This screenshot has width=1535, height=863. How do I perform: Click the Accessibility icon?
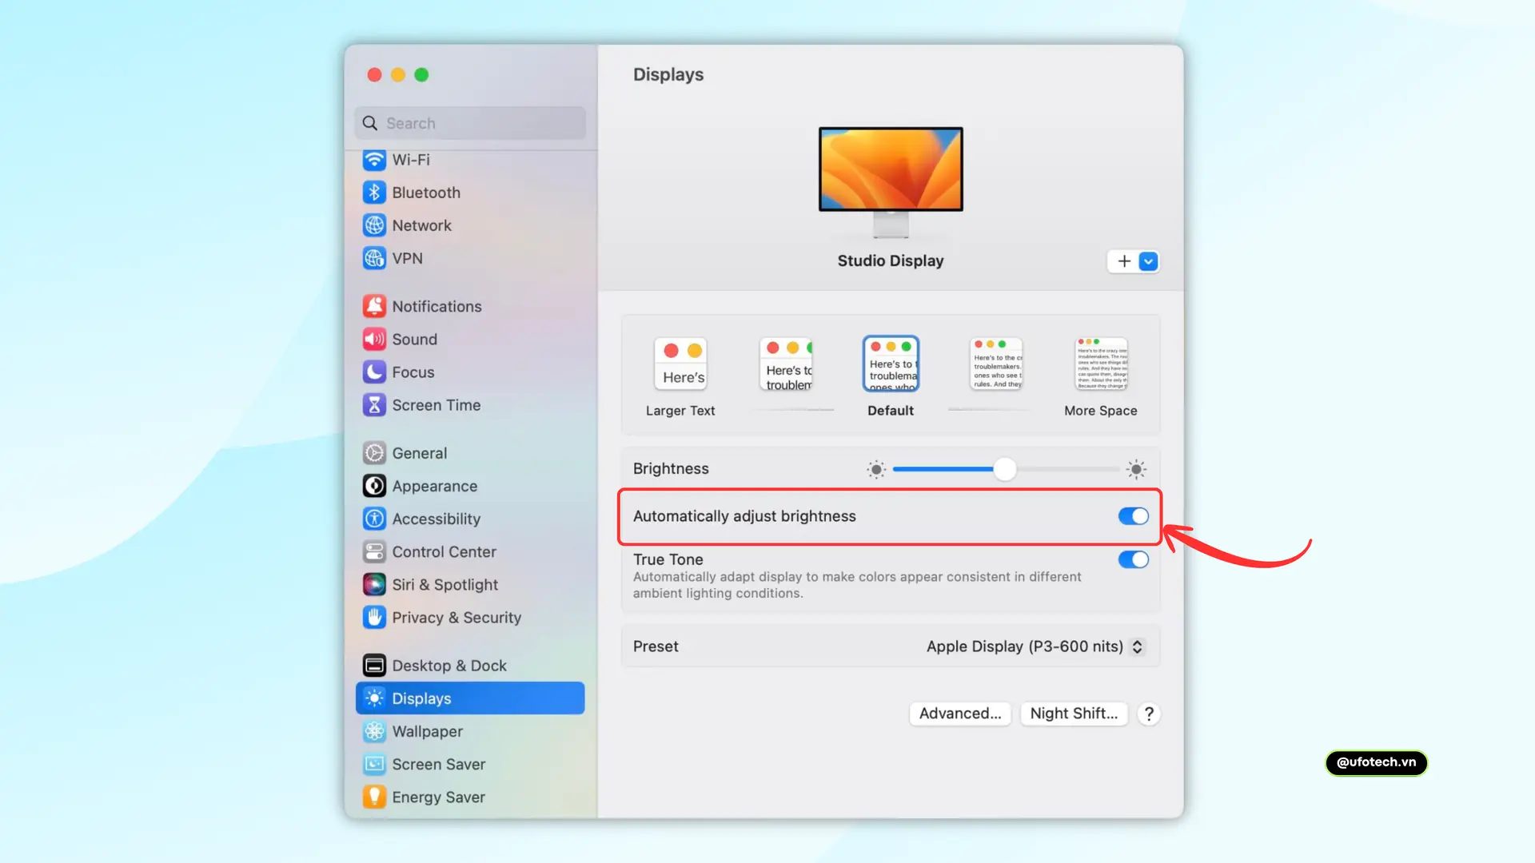click(x=374, y=519)
